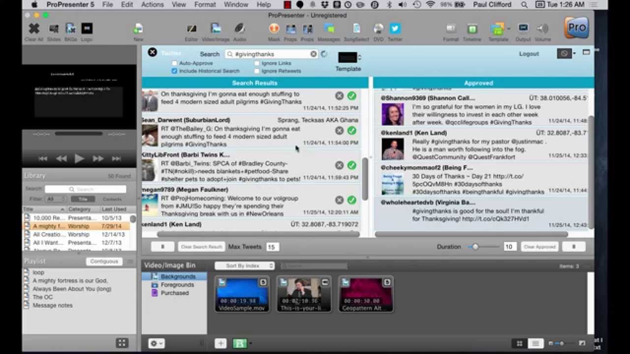Viewport: 630px width, 354px height.
Task: Open the Actions menu
Action: (153, 4)
